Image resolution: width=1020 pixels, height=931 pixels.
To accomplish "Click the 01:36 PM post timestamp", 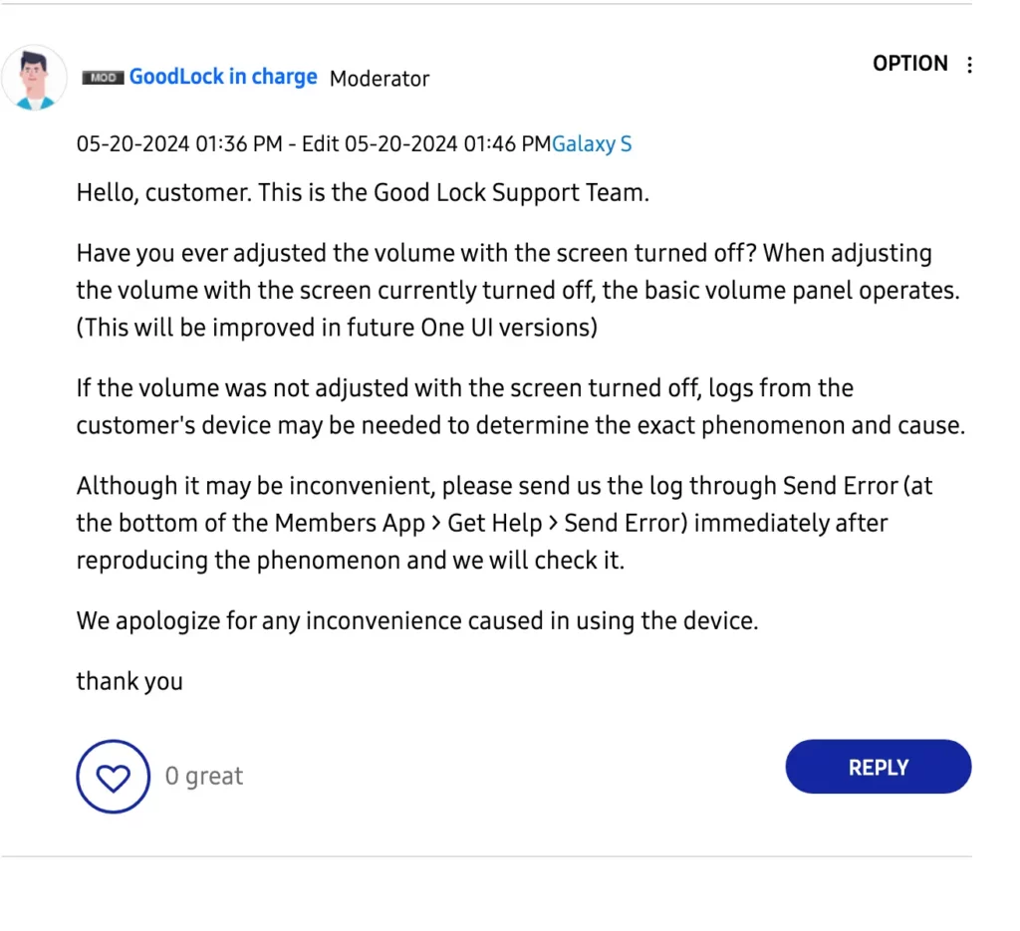I will (x=179, y=143).
